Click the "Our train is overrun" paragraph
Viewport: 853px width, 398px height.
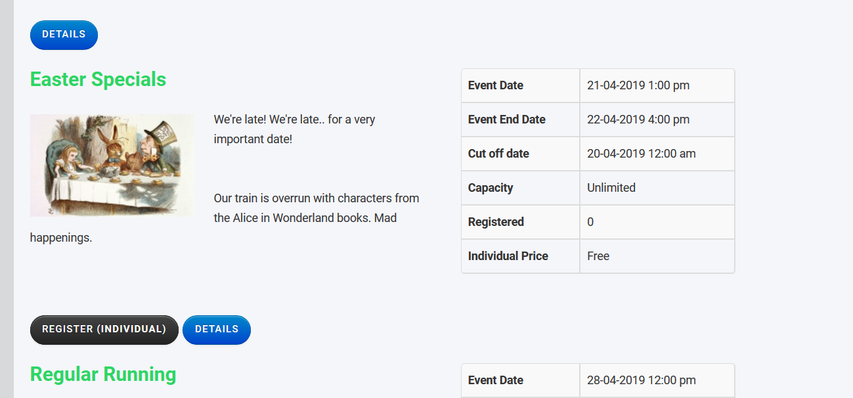[x=316, y=208]
